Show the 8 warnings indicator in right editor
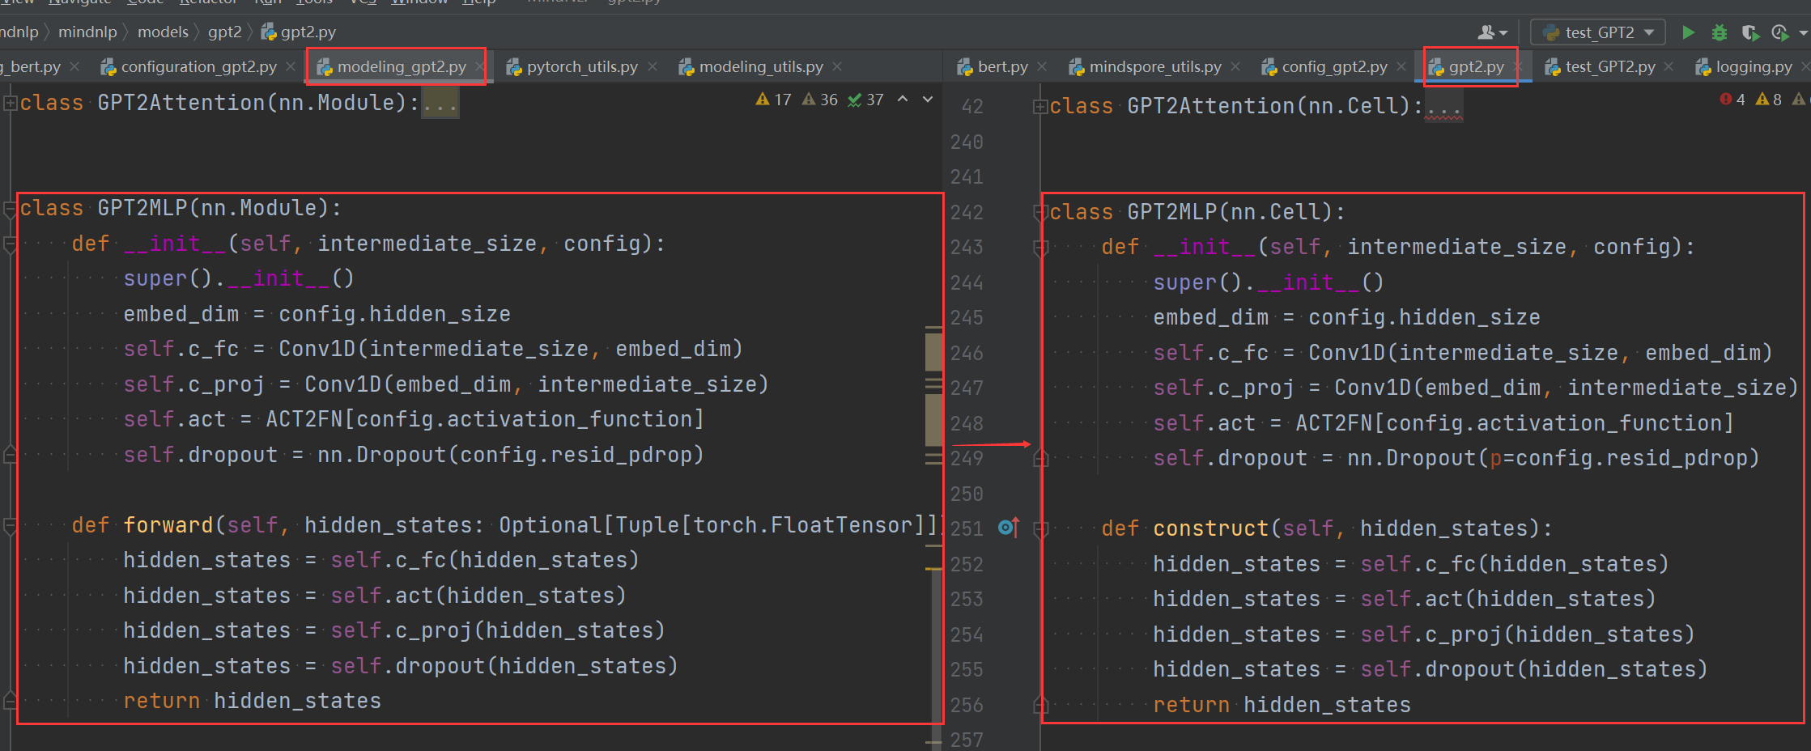1811x751 pixels. point(1768,100)
